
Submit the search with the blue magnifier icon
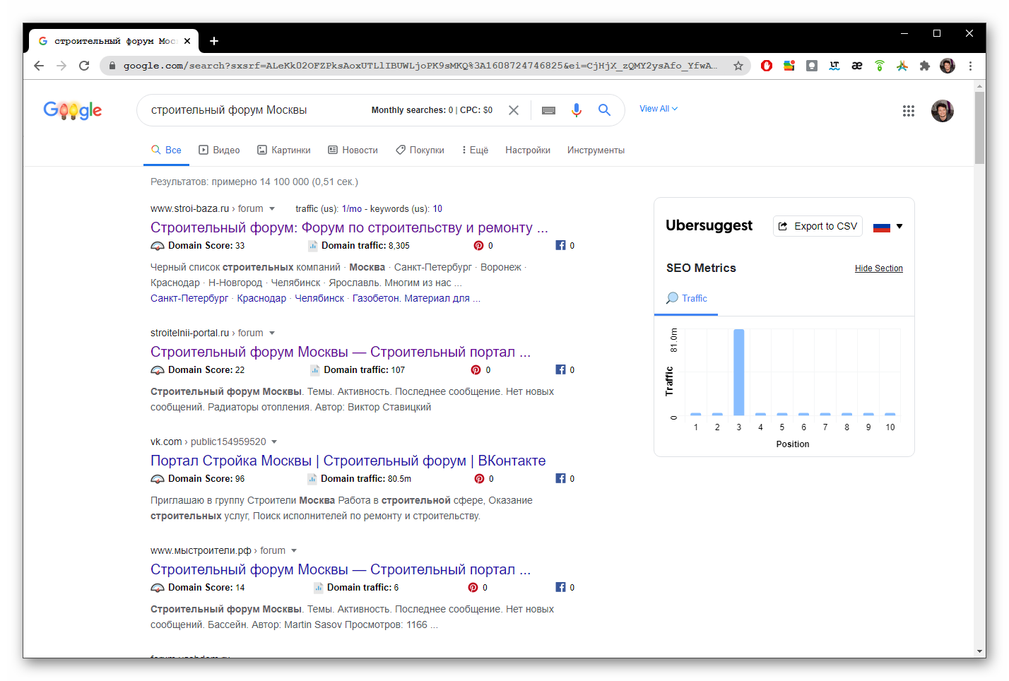click(604, 110)
